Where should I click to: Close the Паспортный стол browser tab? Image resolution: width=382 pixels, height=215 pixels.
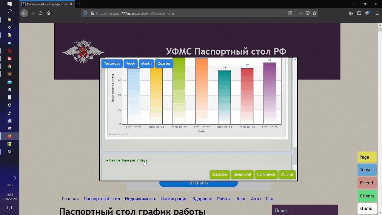pos(71,4)
